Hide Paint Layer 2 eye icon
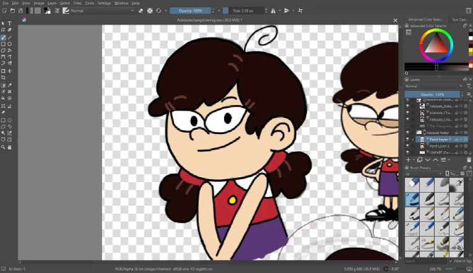This screenshot has height=273, width=473. pos(407,146)
